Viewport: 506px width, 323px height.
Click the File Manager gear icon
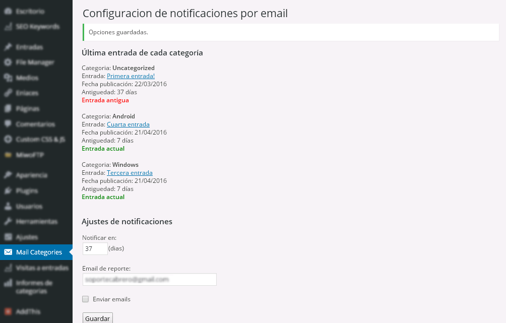8,62
